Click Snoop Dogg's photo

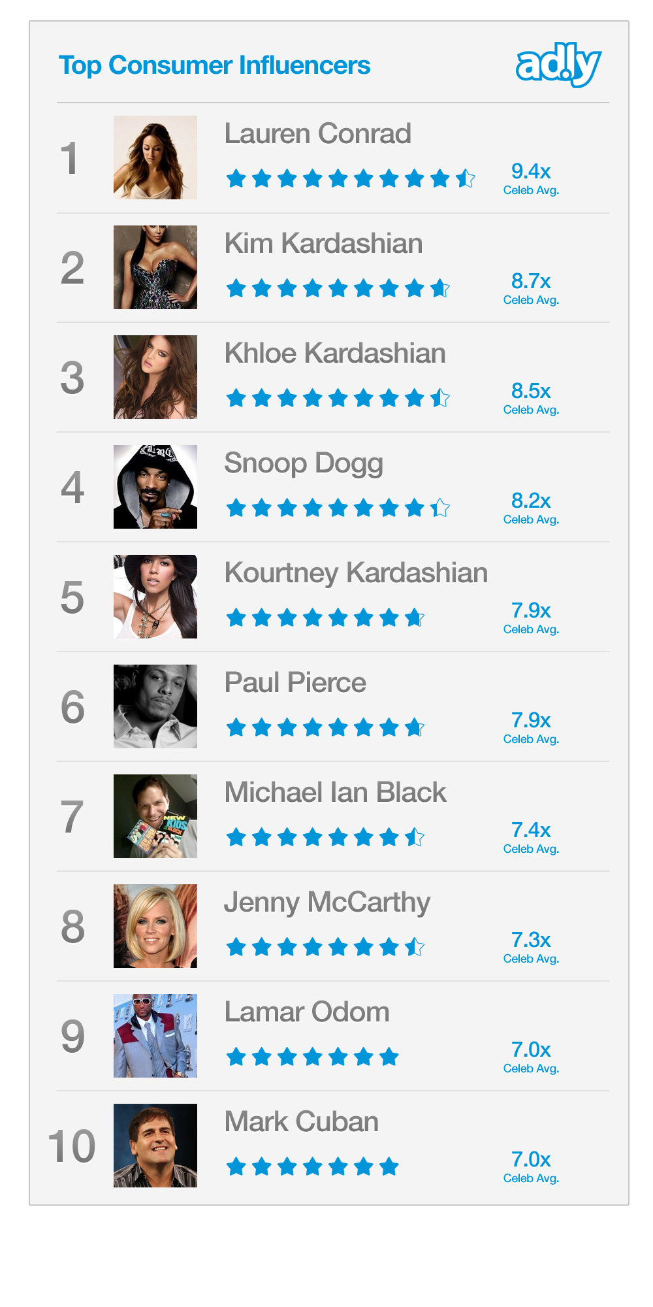point(155,487)
